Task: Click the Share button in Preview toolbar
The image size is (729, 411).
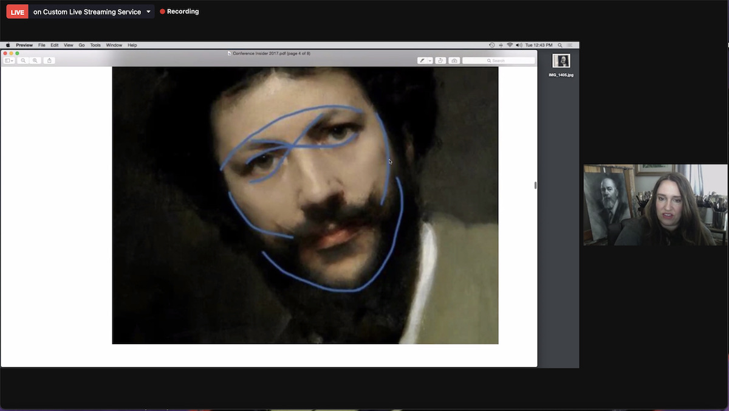Action: point(49,60)
